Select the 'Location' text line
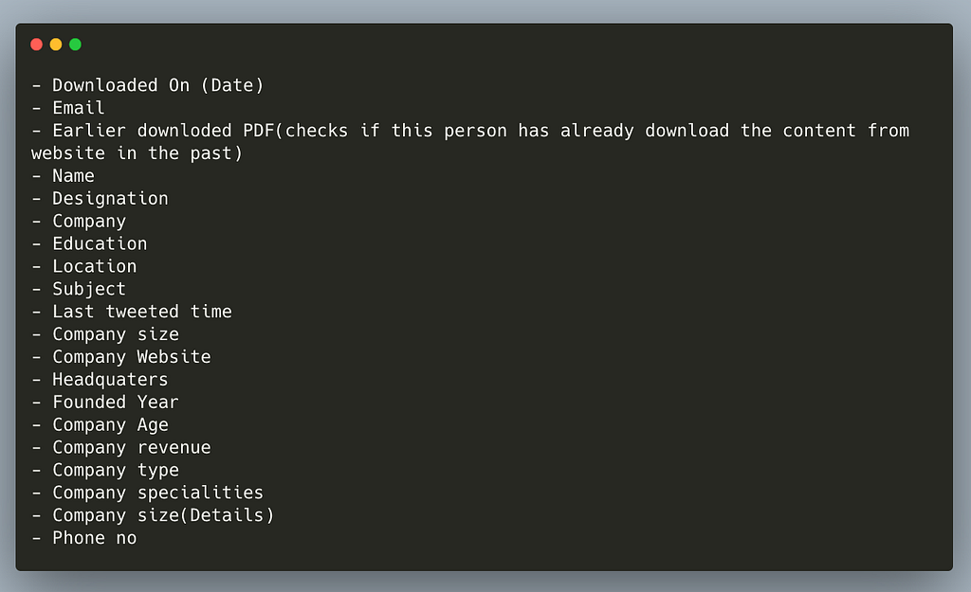971x592 pixels. [x=84, y=266]
